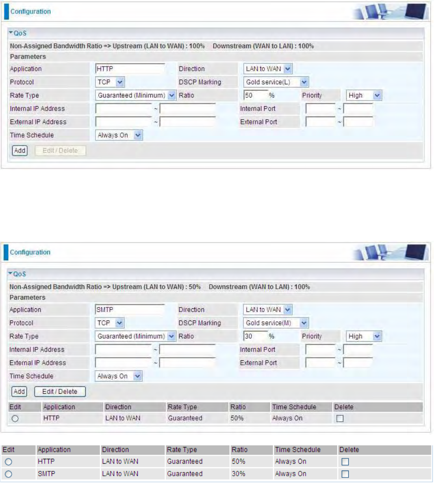Click Add button in the HTTP application panel
The height and width of the screenshot is (484, 434).
(20, 150)
